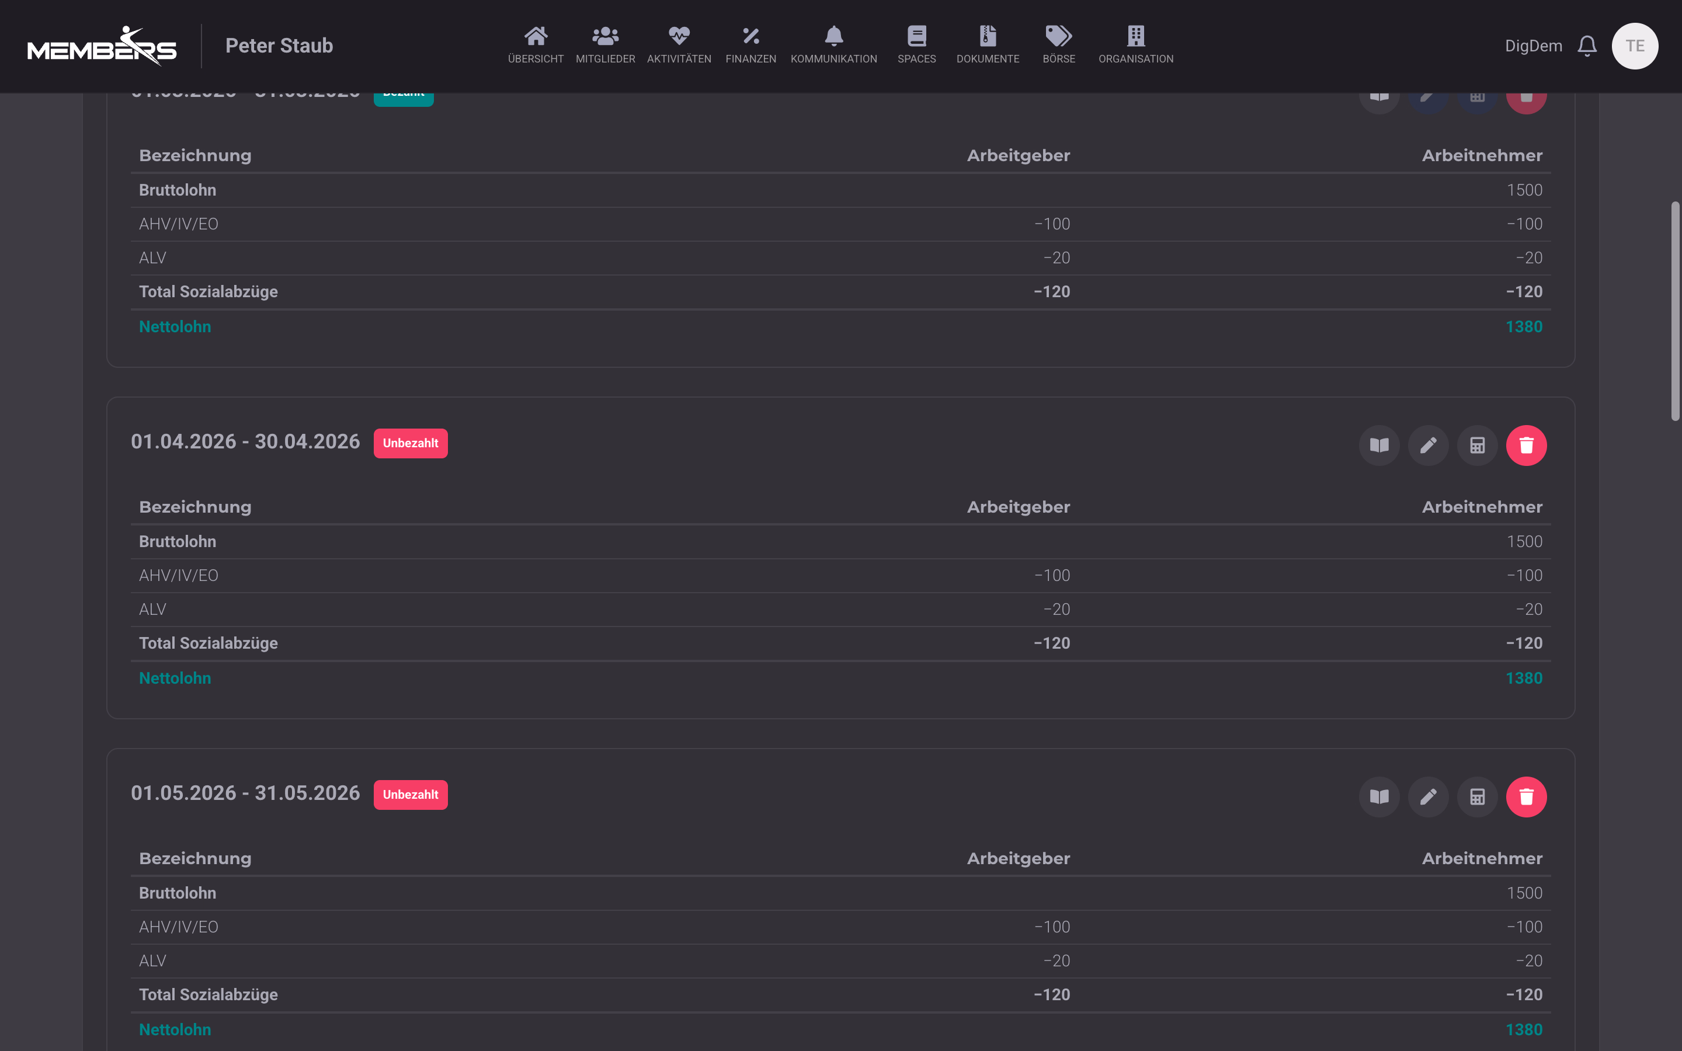
Task: Click Unbezahlt badge for April 2026
Action: click(410, 444)
